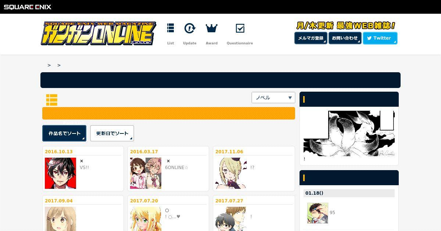This screenshot has width=441, height=231.
Task: Open the thumbnail of the 2017.07.20 work
Action: pyautogui.click(x=146, y=219)
